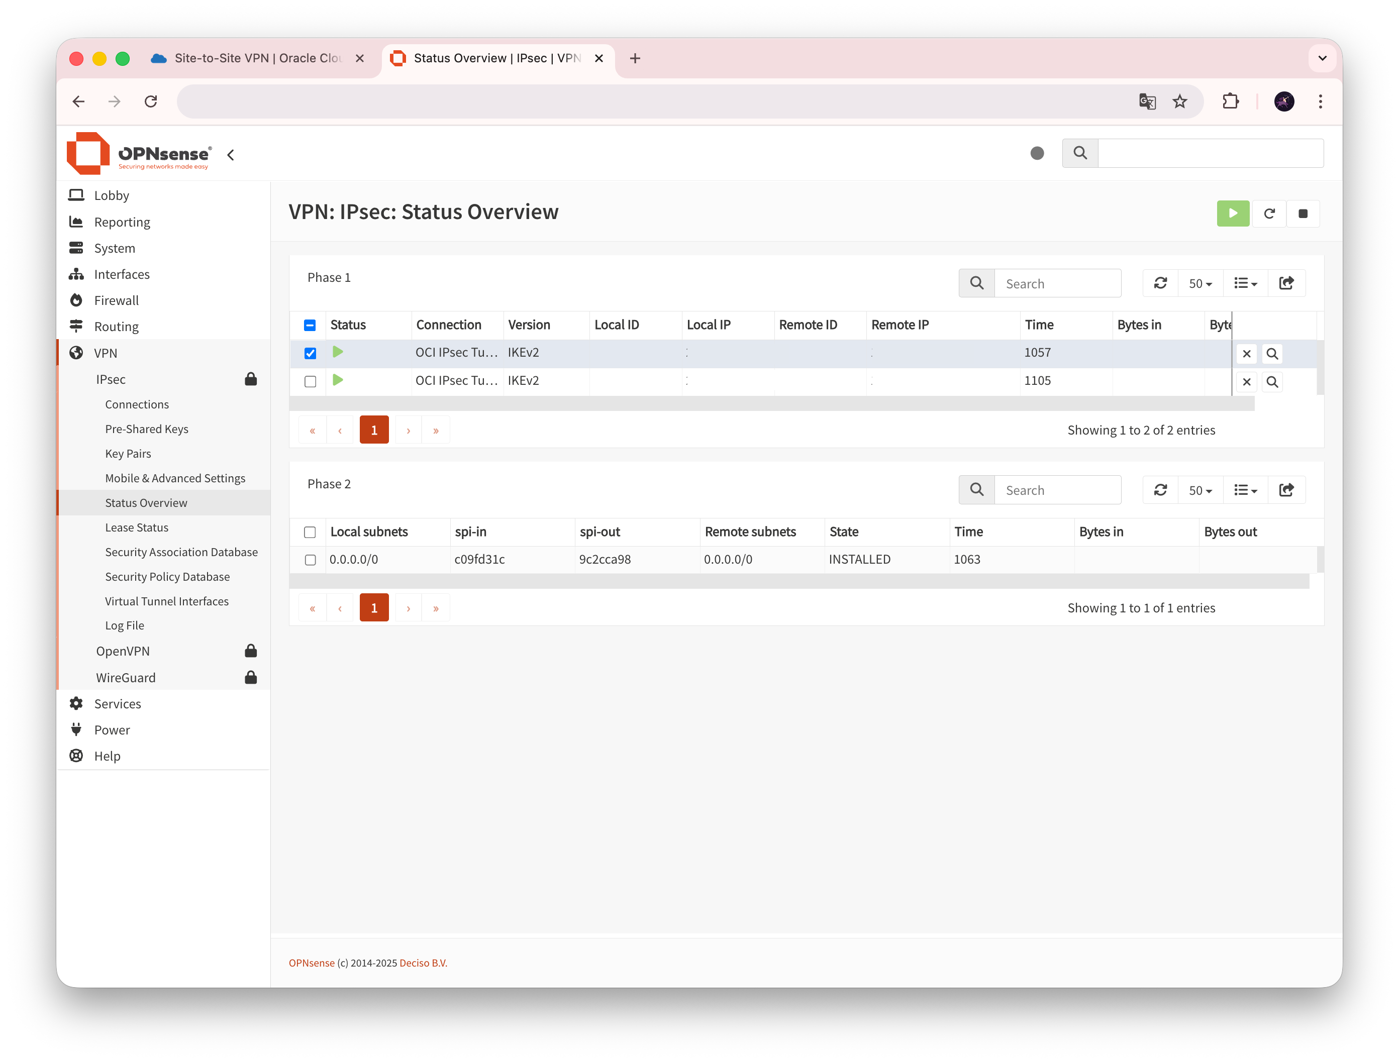The image size is (1399, 1062).
Task: Collapse the sidebar with chevron arrow
Action: pos(231,155)
